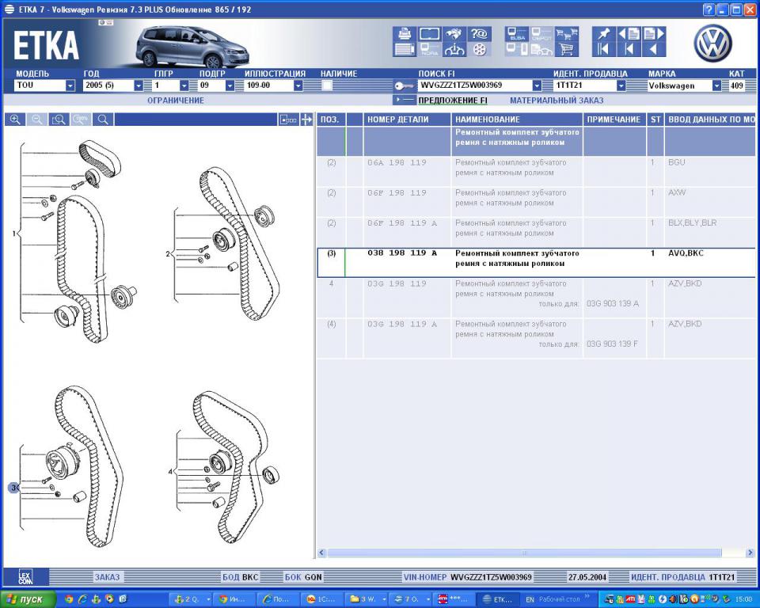This screenshot has height=608, width=760.
Task: Open the info figure icon below binoculars
Action: point(454,49)
